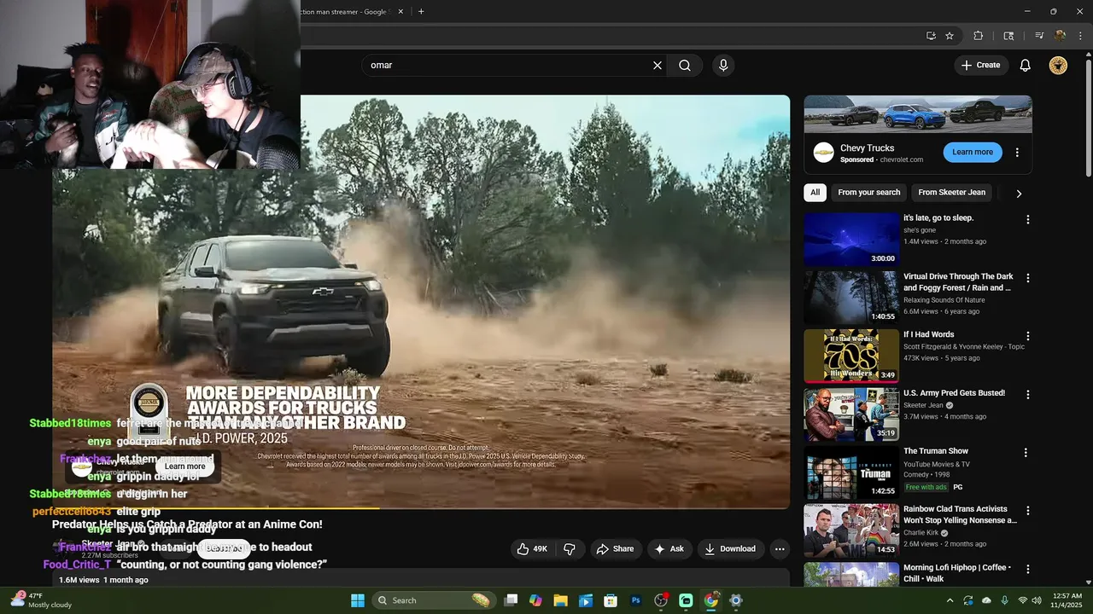Open the Ask AI button
The width and height of the screenshot is (1093, 614).
click(669, 548)
